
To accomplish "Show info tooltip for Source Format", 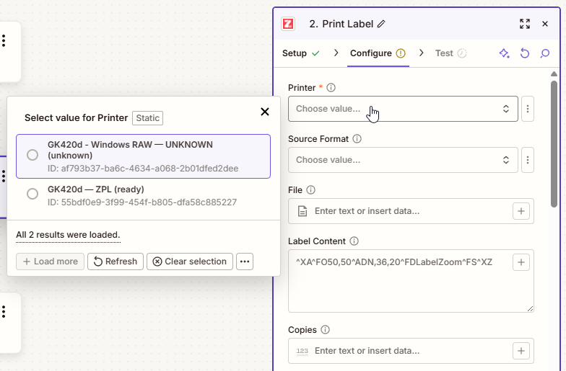I will point(357,138).
